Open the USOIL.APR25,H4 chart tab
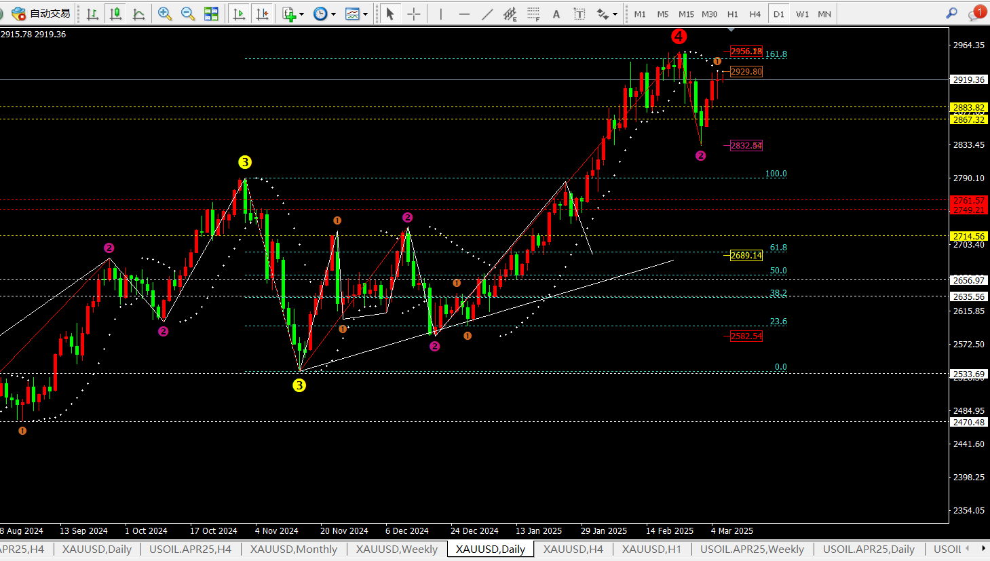990x561 pixels. click(x=191, y=549)
